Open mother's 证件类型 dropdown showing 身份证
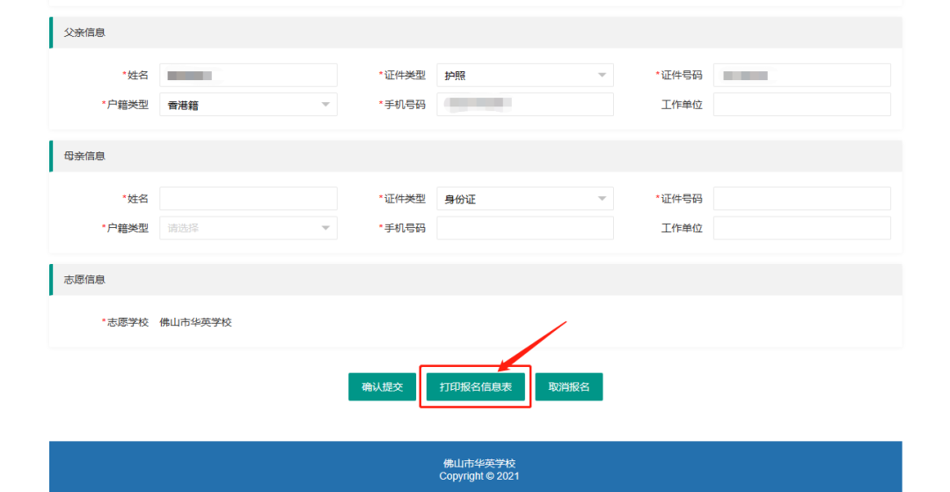This screenshot has height=492, width=950. pyautogui.click(x=524, y=199)
